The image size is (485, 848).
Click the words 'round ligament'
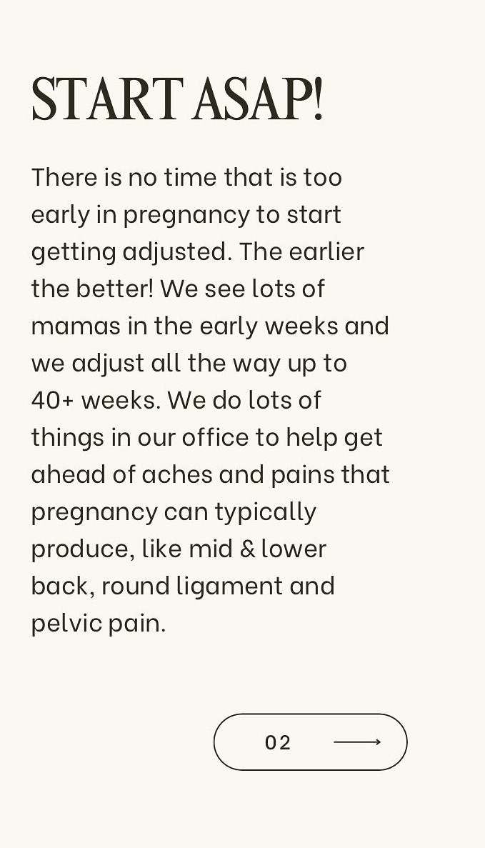tap(192, 587)
